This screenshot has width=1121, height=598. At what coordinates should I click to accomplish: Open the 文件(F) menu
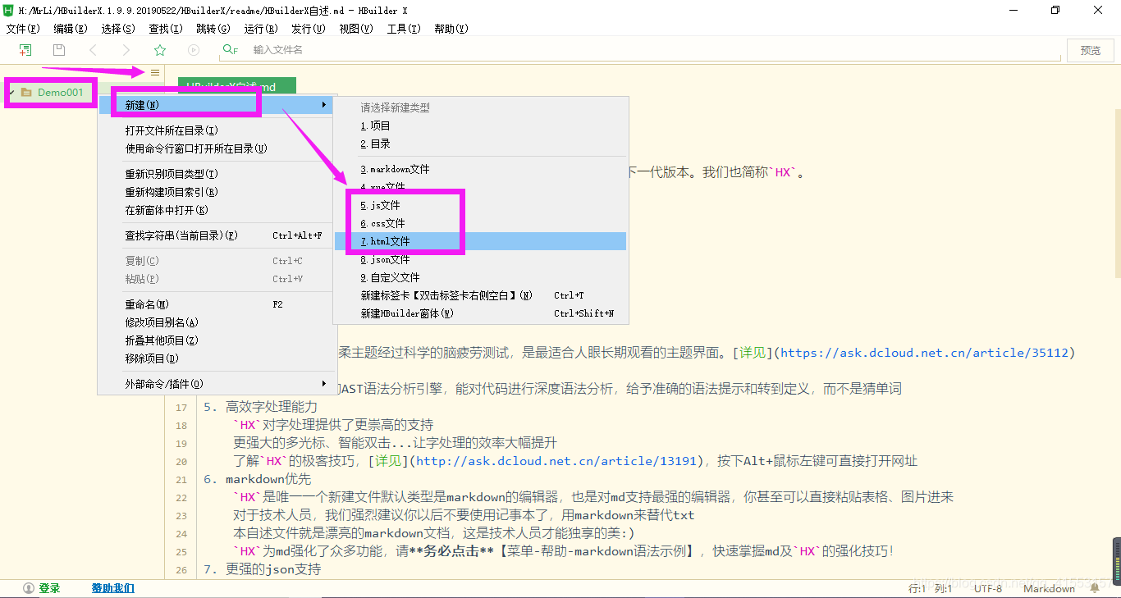[x=23, y=29]
